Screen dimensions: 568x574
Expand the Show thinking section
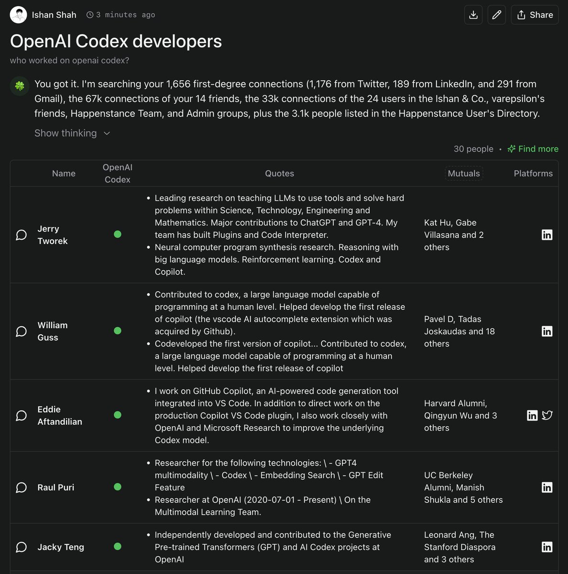(72, 133)
